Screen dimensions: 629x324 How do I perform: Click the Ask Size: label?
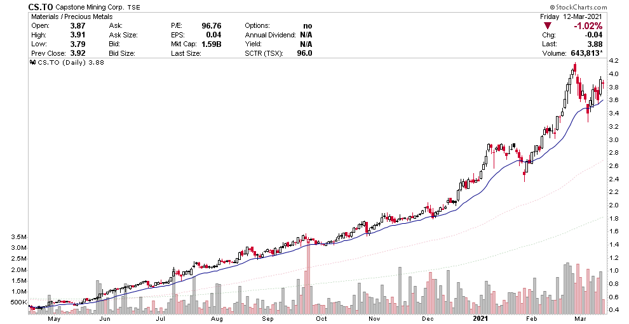click(x=123, y=35)
